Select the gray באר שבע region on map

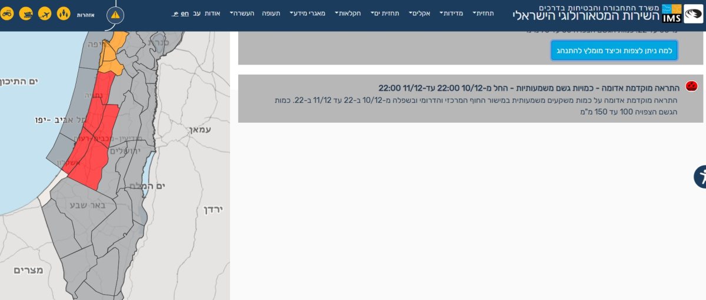click(x=88, y=205)
